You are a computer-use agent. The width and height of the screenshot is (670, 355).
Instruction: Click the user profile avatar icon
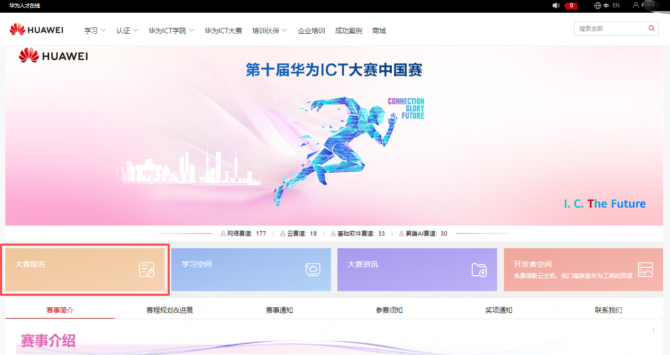pyautogui.click(x=636, y=5)
